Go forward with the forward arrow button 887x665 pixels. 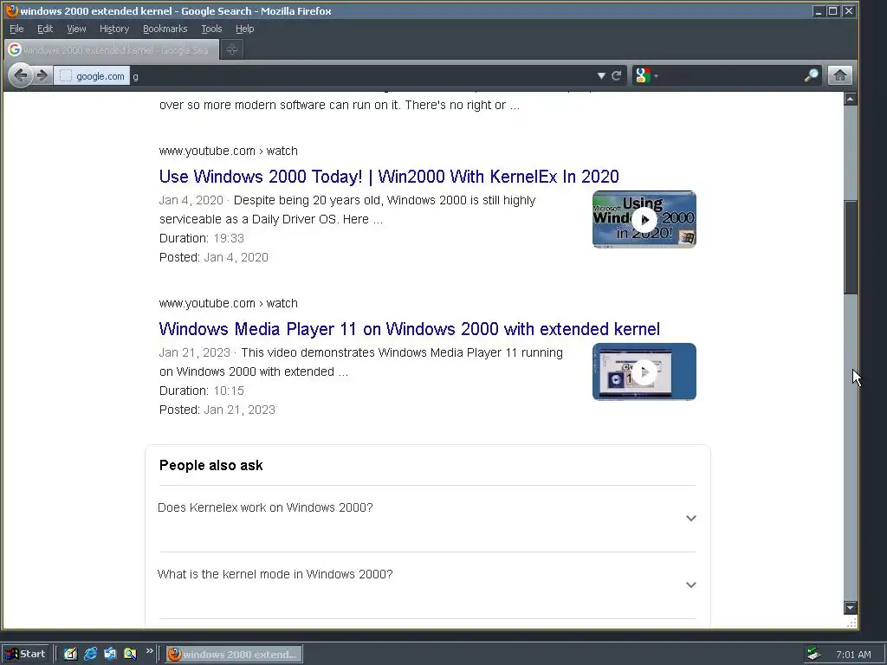tap(42, 75)
